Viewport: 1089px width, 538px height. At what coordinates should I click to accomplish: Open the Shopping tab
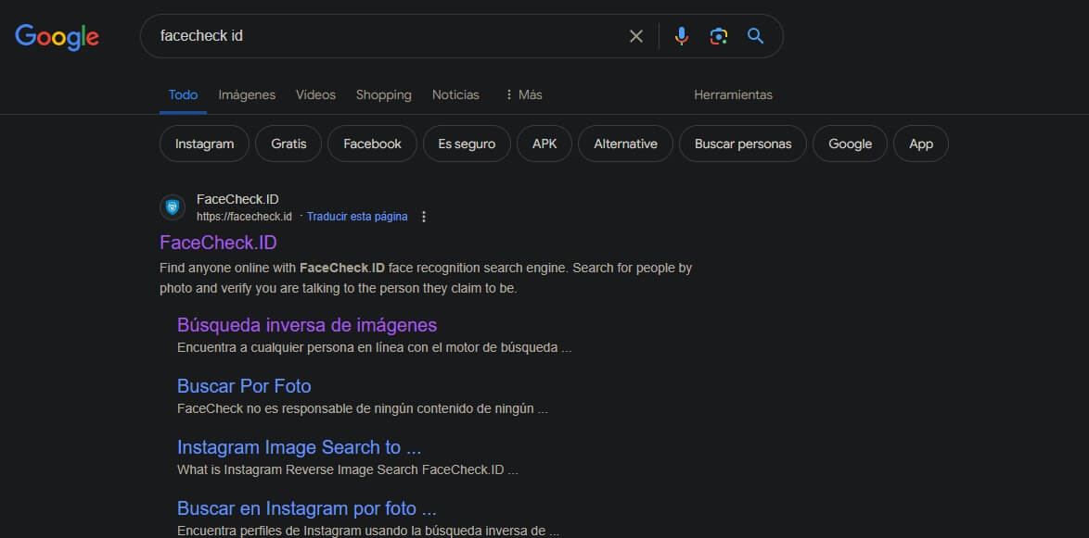383,95
